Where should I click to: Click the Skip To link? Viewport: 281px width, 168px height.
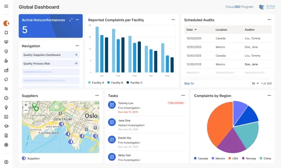[x=189, y=84]
